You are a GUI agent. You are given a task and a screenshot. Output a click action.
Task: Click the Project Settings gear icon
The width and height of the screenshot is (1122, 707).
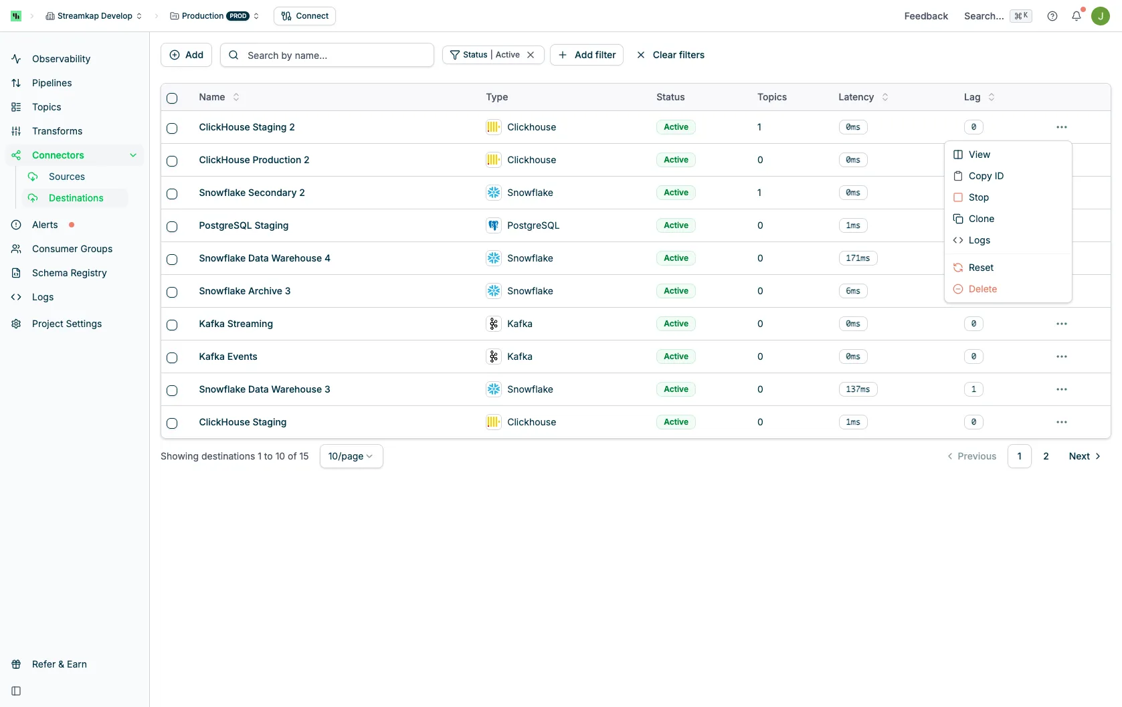[x=16, y=324]
